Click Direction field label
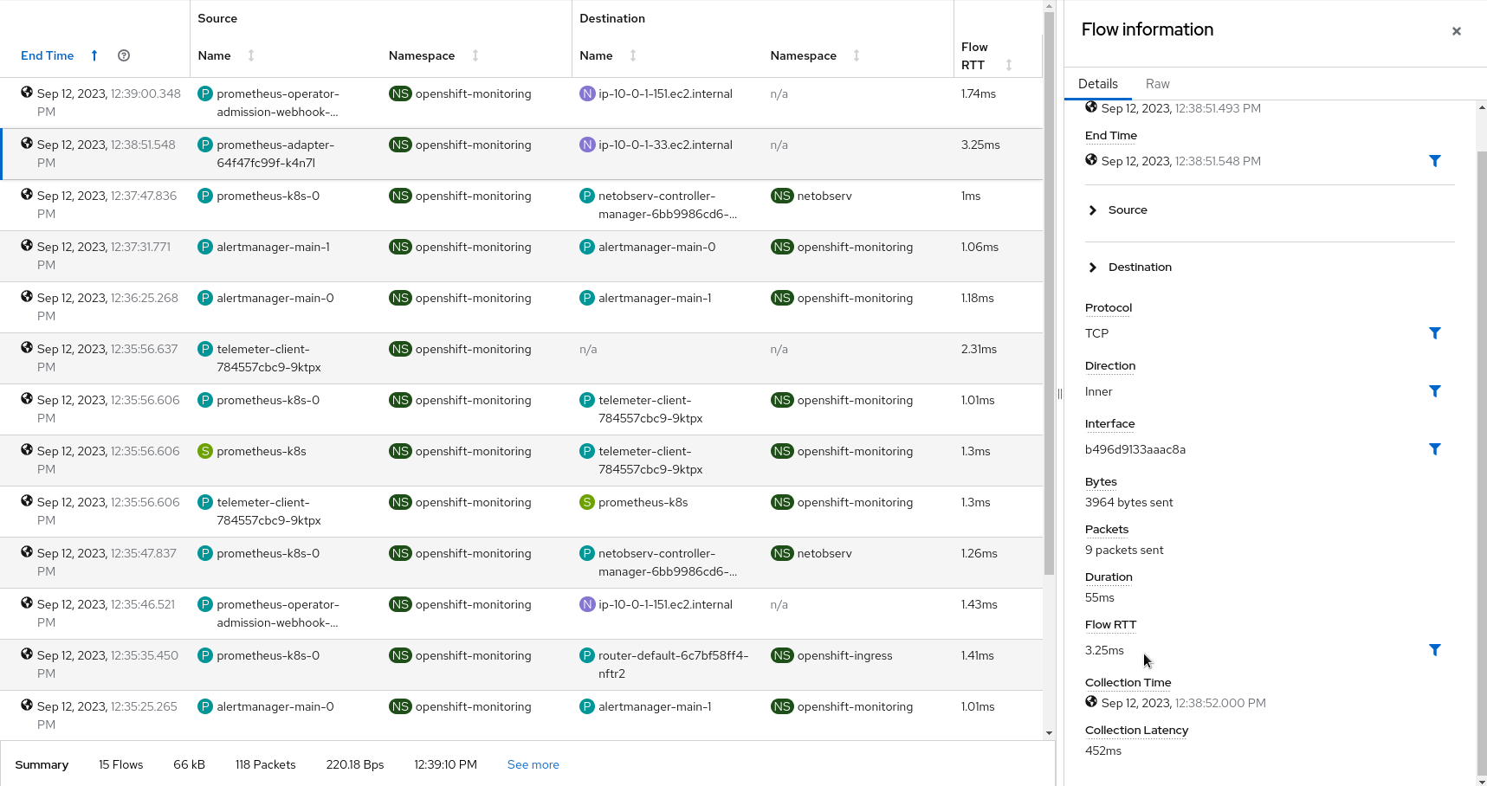The image size is (1487, 786). [x=1110, y=365]
